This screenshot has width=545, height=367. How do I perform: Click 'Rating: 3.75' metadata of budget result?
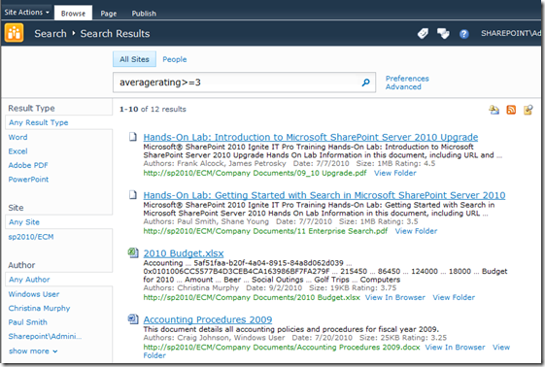[374, 287]
